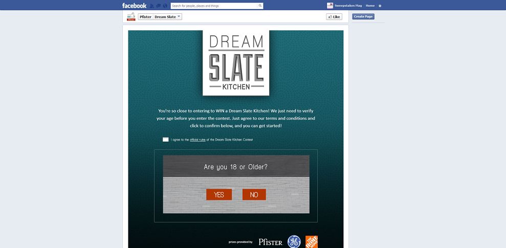
Task: Click the Pfister sponsor logo
Action: tap(271, 242)
